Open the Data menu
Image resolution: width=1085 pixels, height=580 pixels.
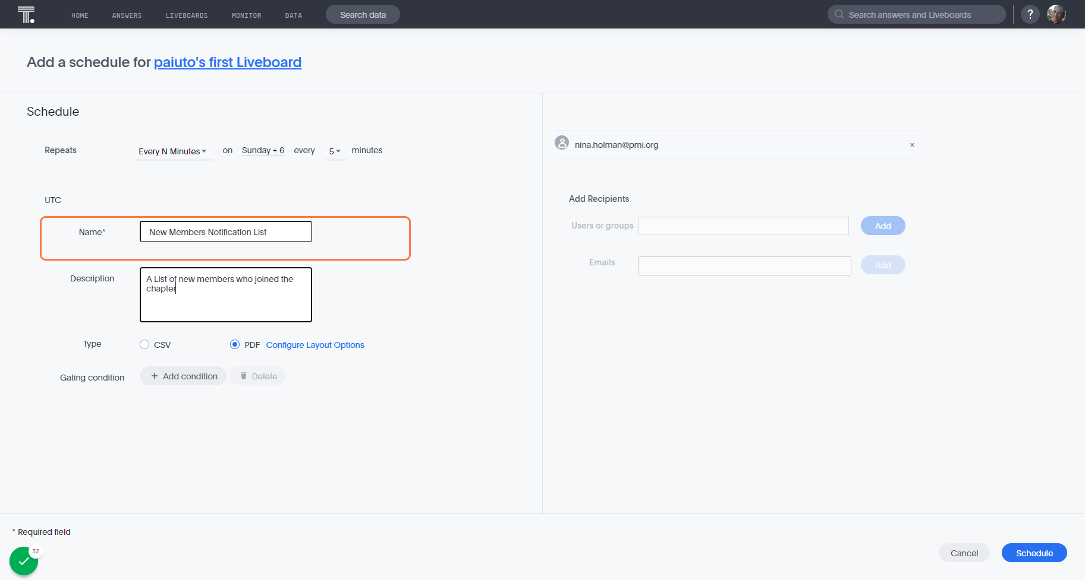coord(294,15)
